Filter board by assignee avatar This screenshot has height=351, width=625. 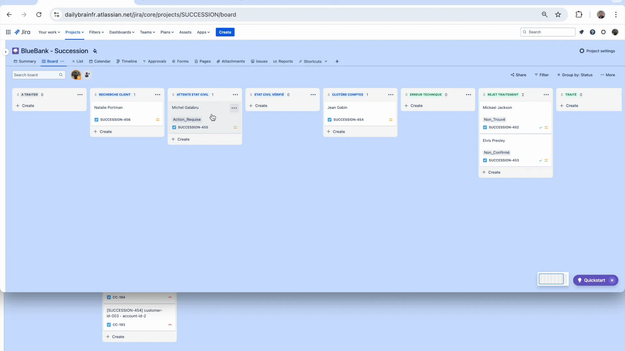[76, 75]
